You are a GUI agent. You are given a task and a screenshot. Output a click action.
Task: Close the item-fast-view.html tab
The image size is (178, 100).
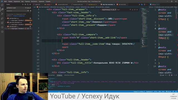click(x=114, y=4)
